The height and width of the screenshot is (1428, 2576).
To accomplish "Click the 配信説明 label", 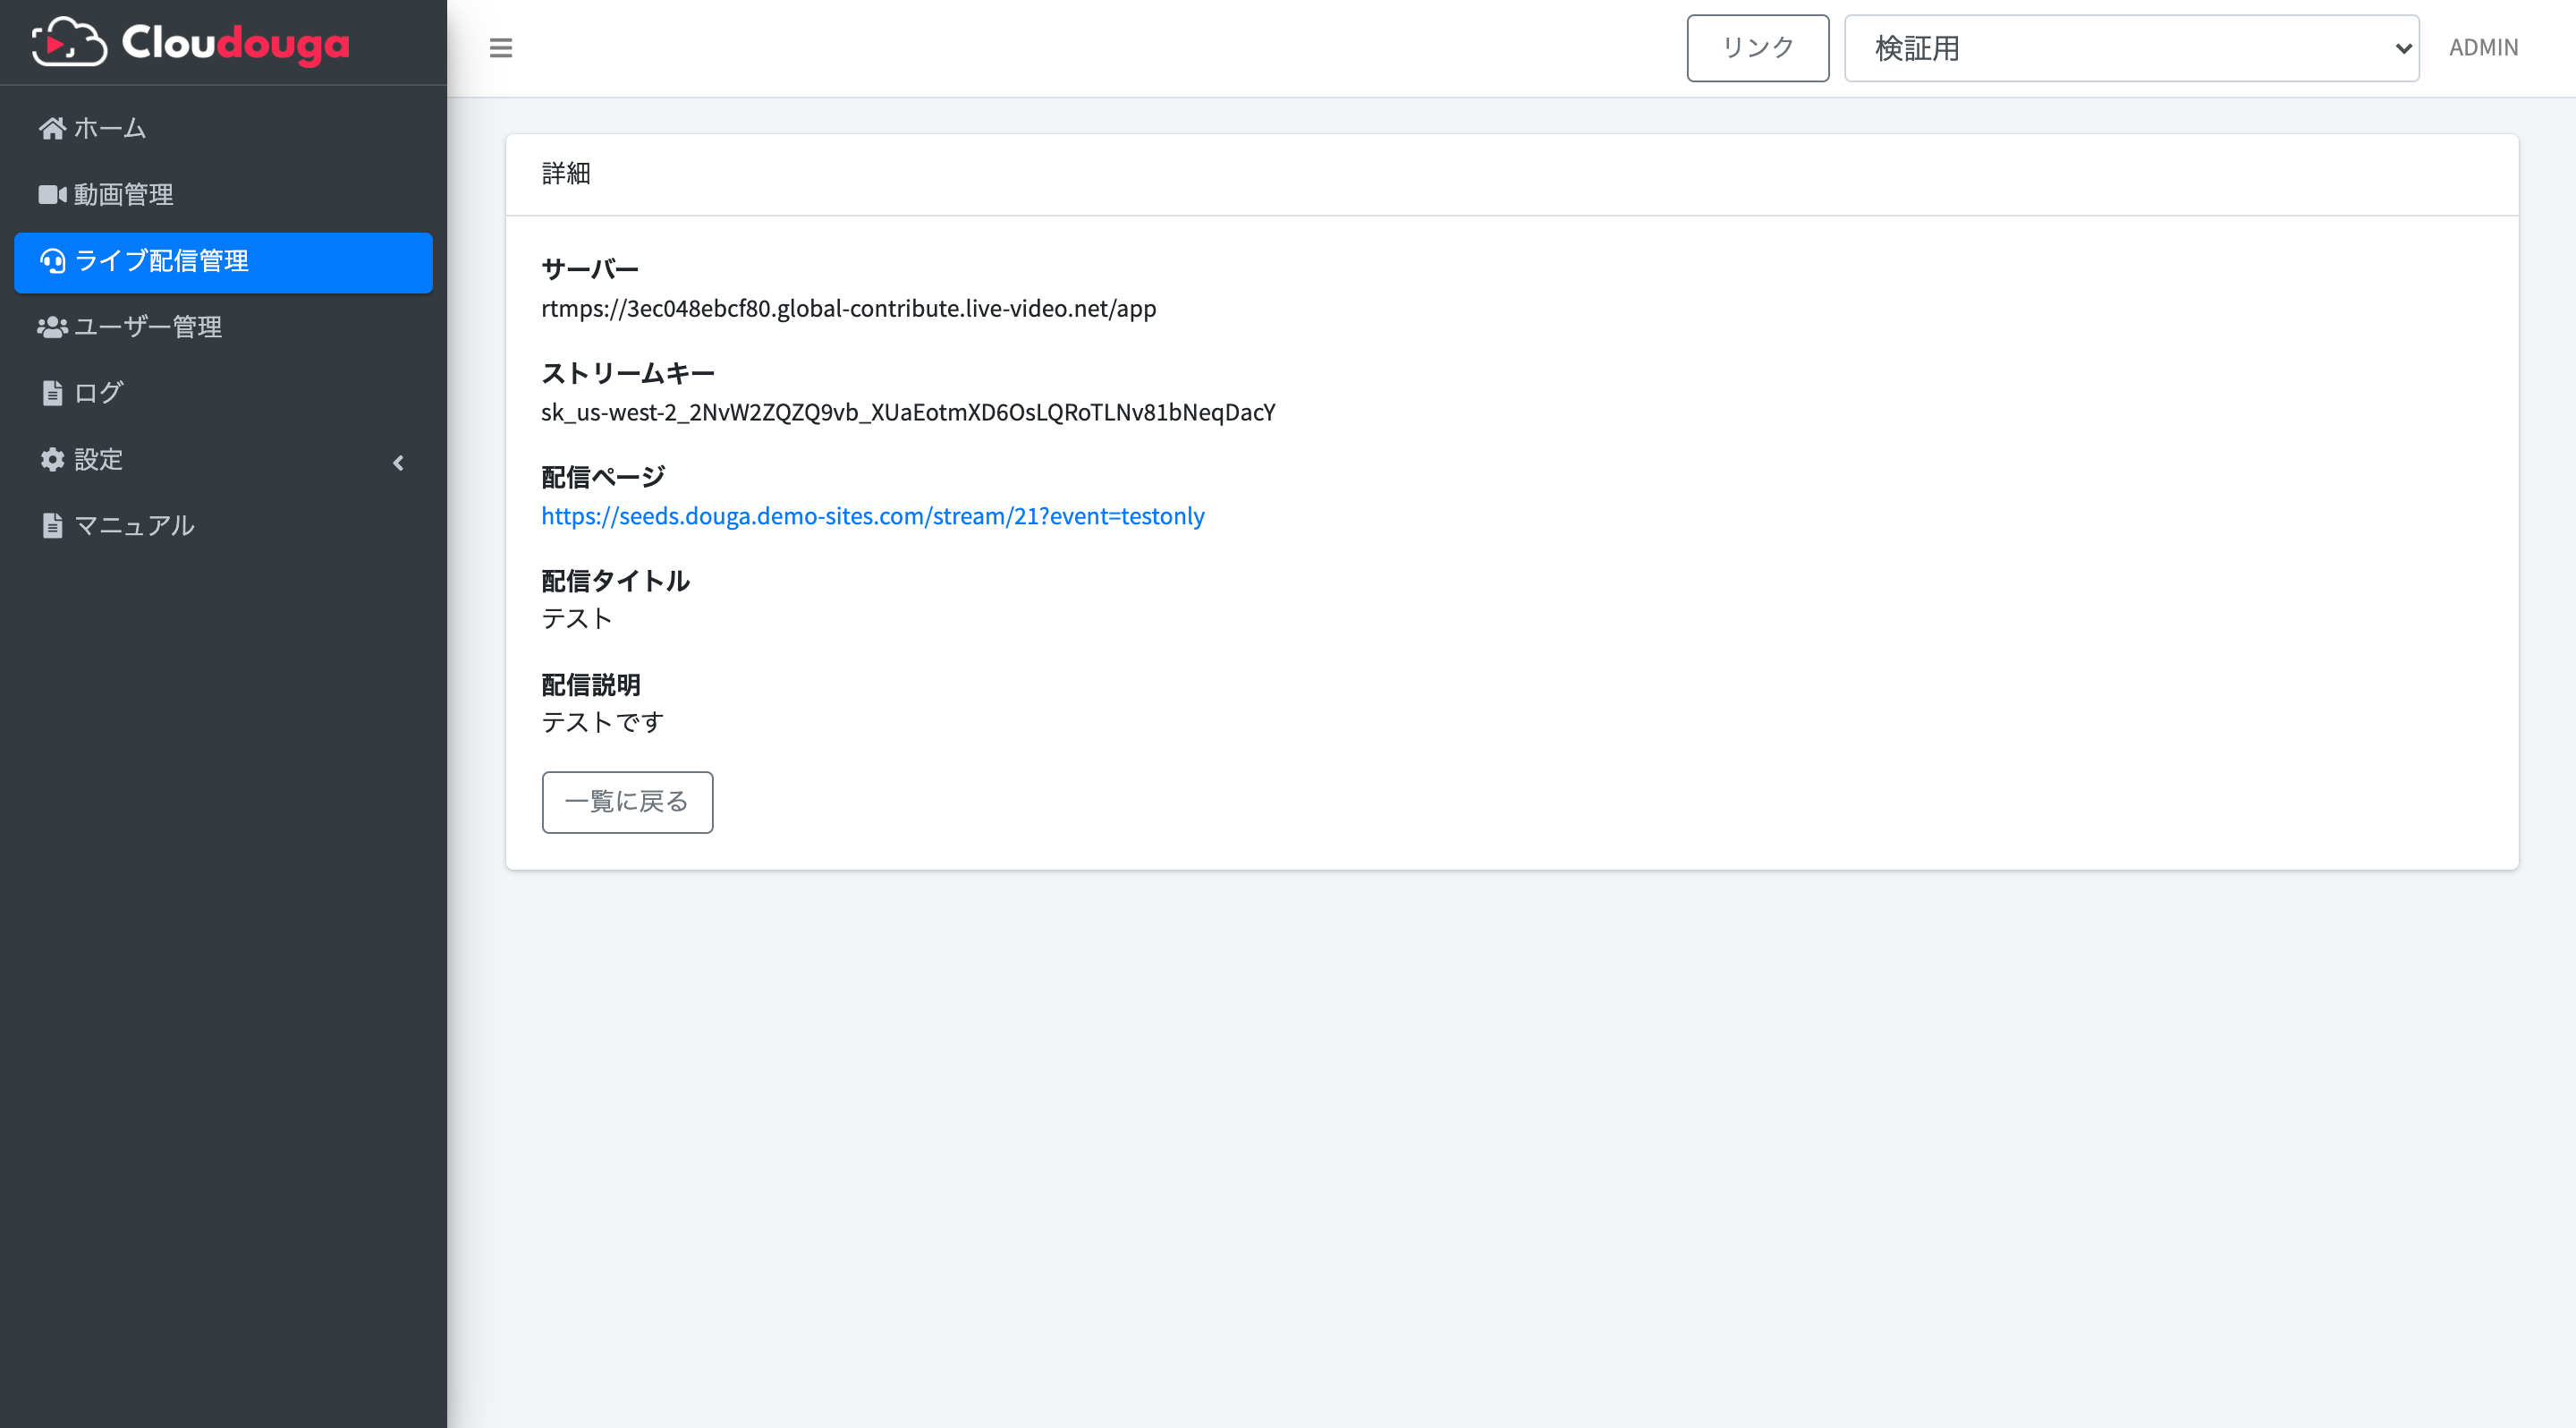I will (x=591, y=685).
